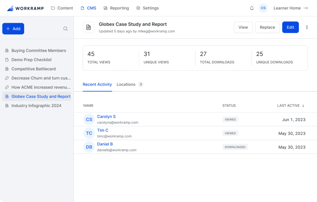Click the Learner Home arrow icon
Screen dimensions: 317x202
point(306,8)
